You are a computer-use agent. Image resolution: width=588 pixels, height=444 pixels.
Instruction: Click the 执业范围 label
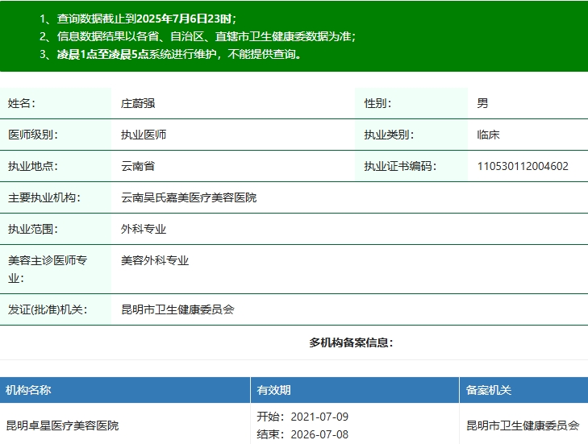tap(33, 230)
